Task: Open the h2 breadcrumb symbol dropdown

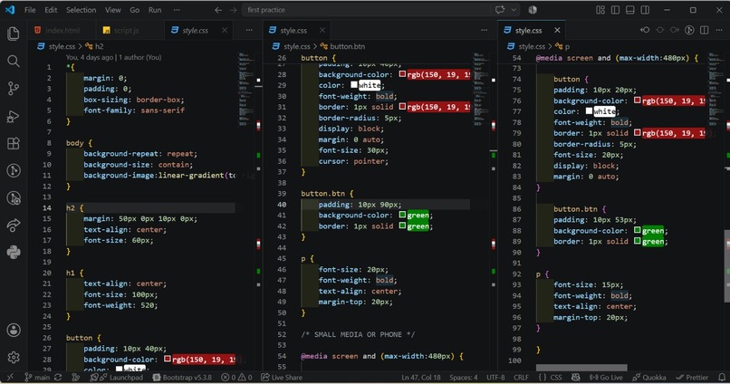Action: (x=94, y=46)
